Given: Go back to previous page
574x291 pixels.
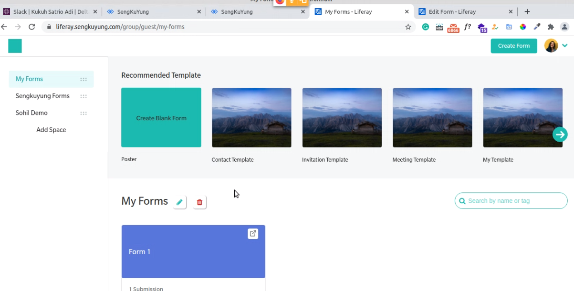Looking at the screenshot, I should pos(4,27).
